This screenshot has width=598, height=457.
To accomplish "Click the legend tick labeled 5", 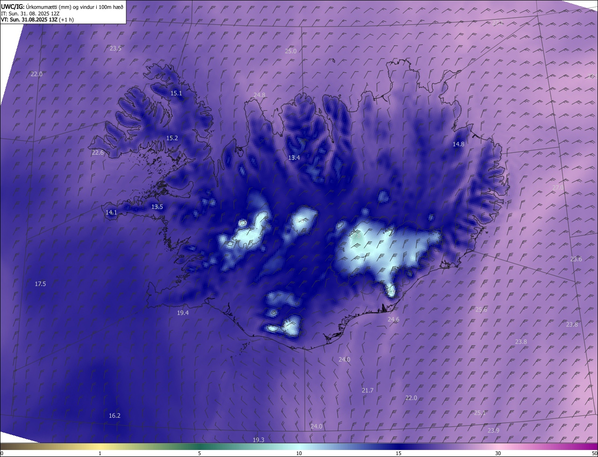I will click(x=199, y=454).
